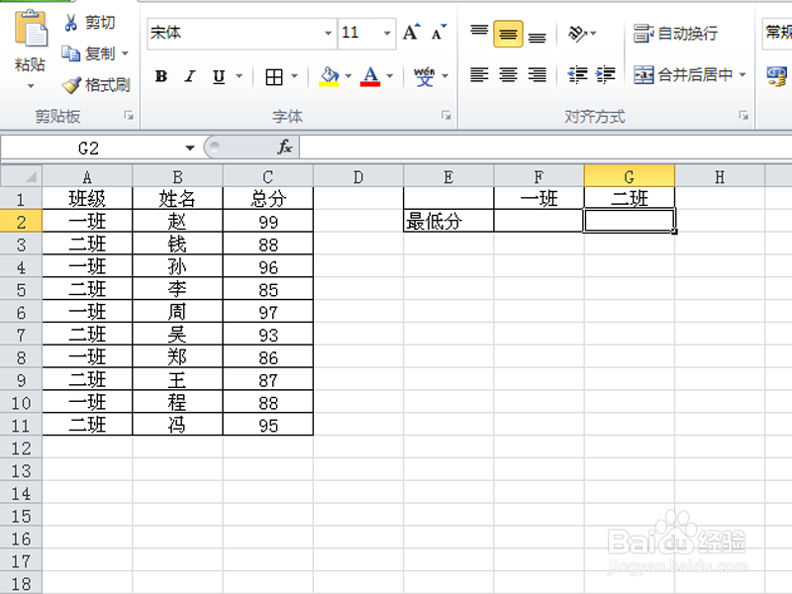The height and width of the screenshot is (594, 792).
Task: Open the Merge and Center dropdown arrow
Action: pos(742,75)
